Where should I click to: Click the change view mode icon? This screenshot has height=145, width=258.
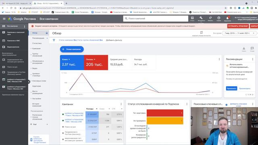tap(202, 33)
